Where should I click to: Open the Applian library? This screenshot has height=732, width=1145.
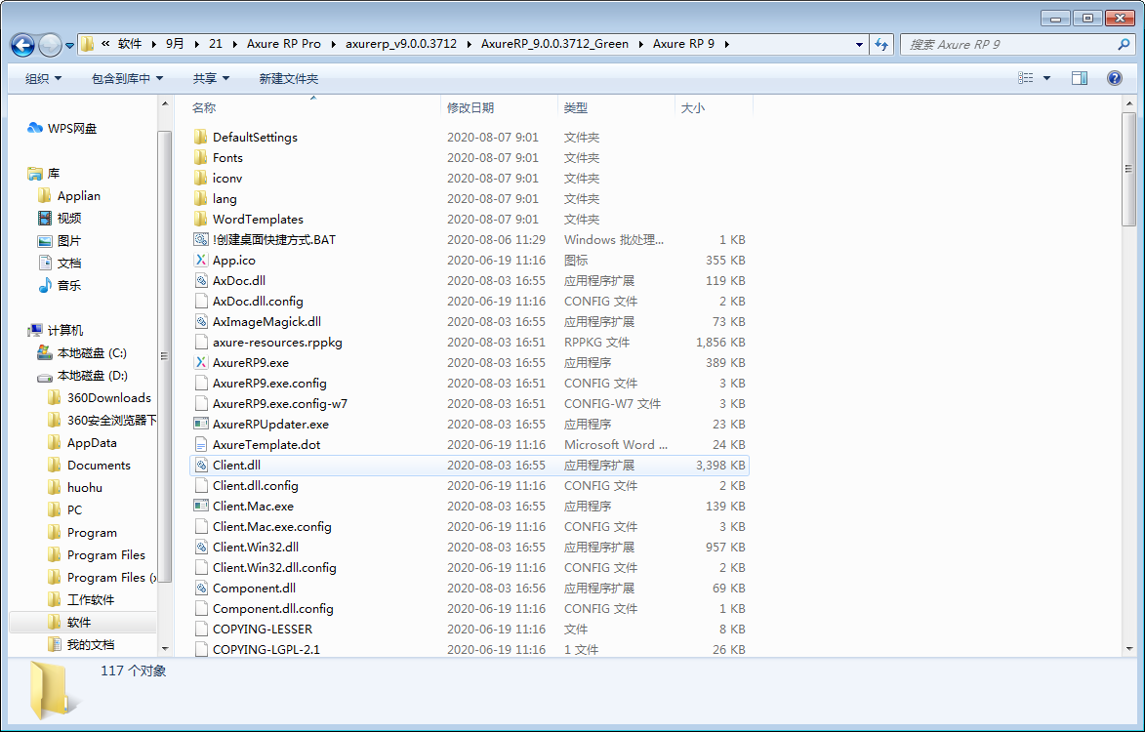point(69,195)
